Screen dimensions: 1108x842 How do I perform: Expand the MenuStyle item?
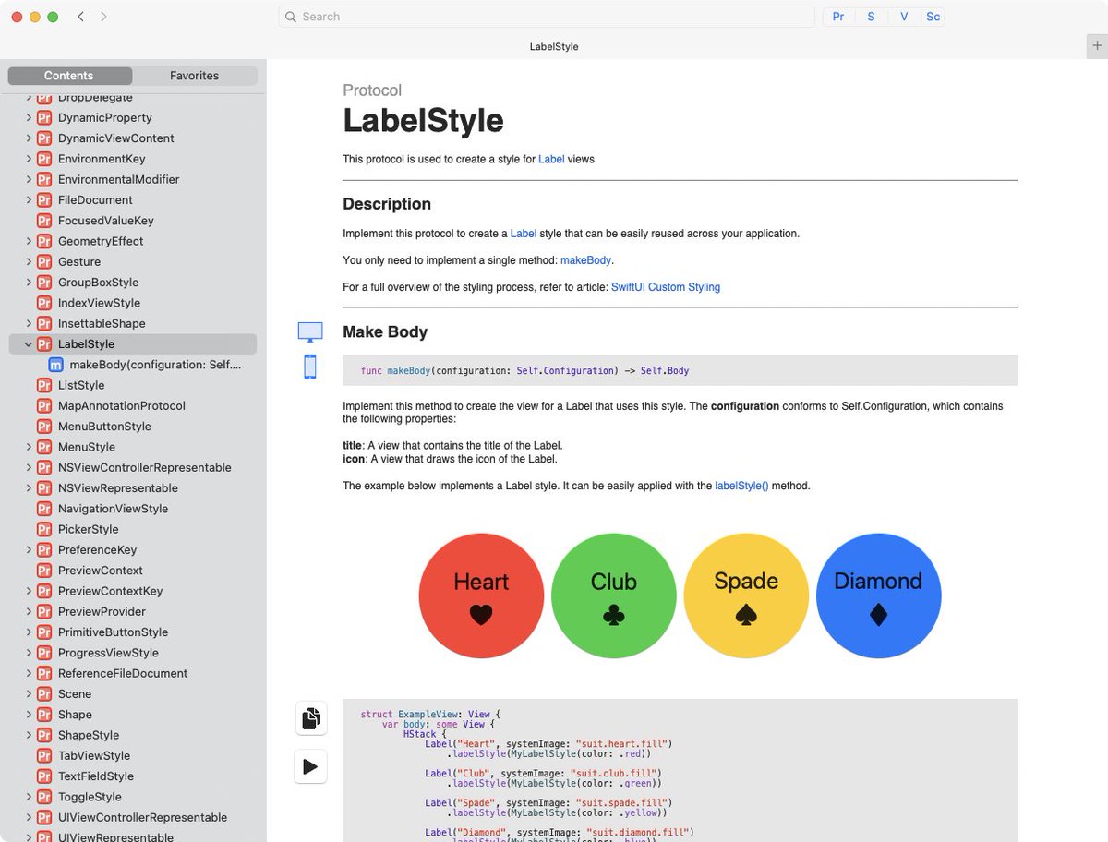click(x=29, y=447)
